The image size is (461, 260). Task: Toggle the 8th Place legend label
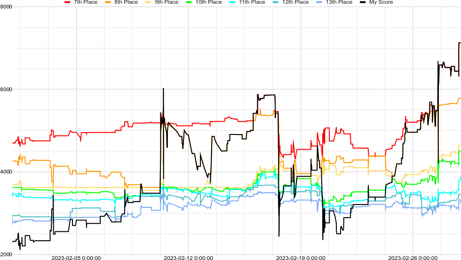(x=126, y=2)
